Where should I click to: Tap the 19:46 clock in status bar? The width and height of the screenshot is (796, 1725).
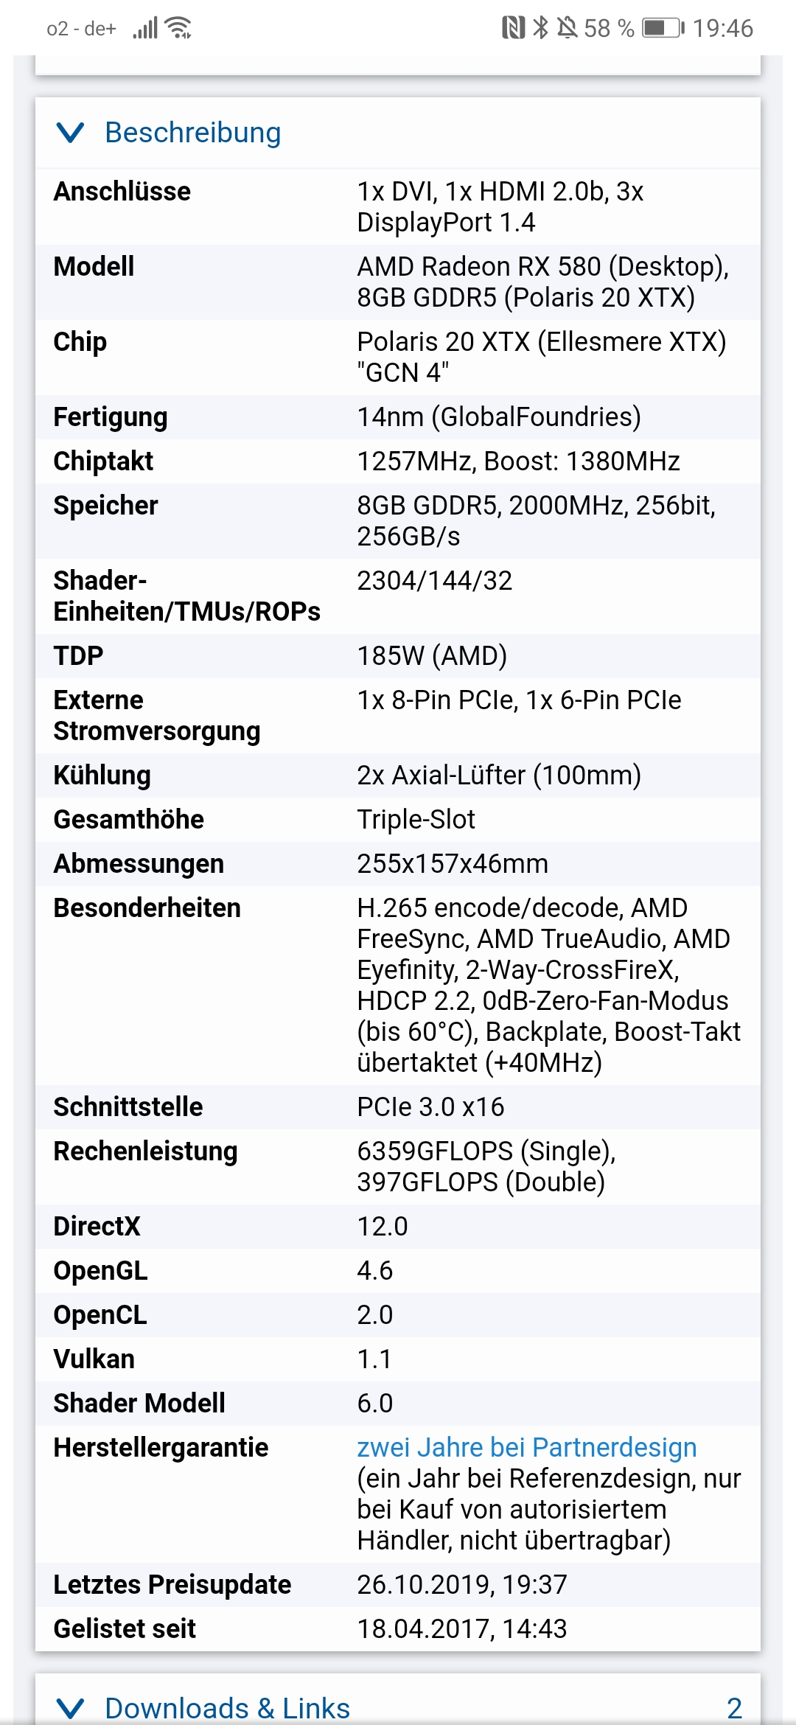click(x=723, y=28)
